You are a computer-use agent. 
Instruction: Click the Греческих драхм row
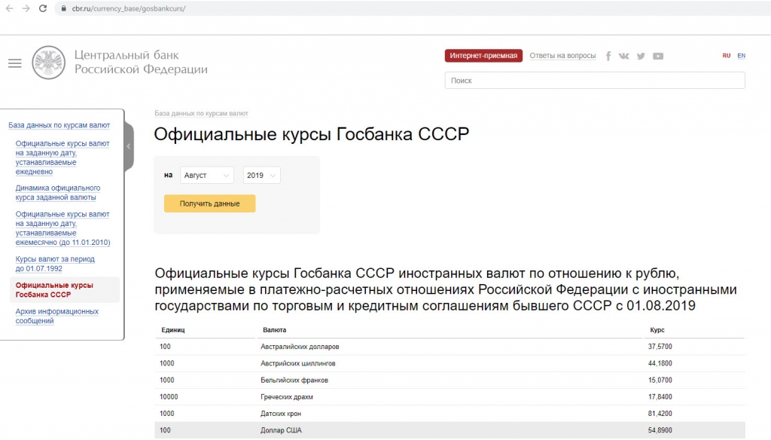click(450, 397)
